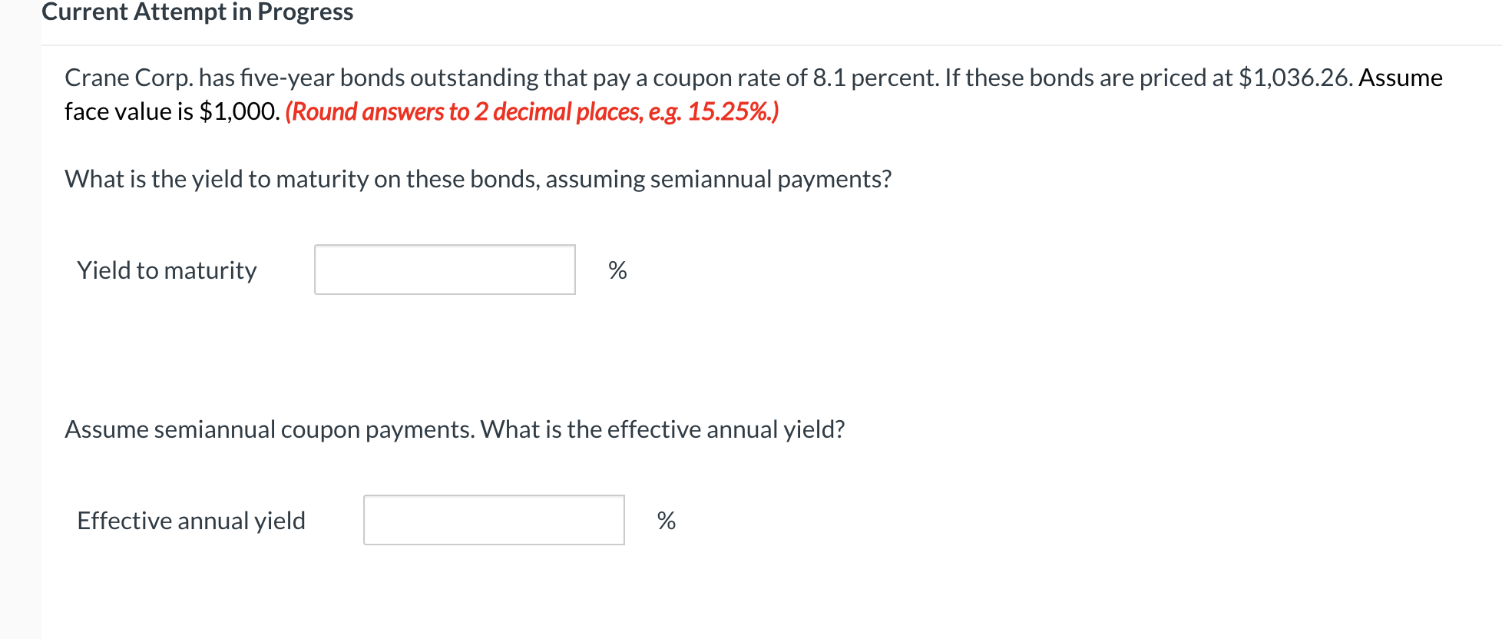Click the $1,000 face value text
The width and height of the screenshot is (1502, 639).
[x=239, y=112]
